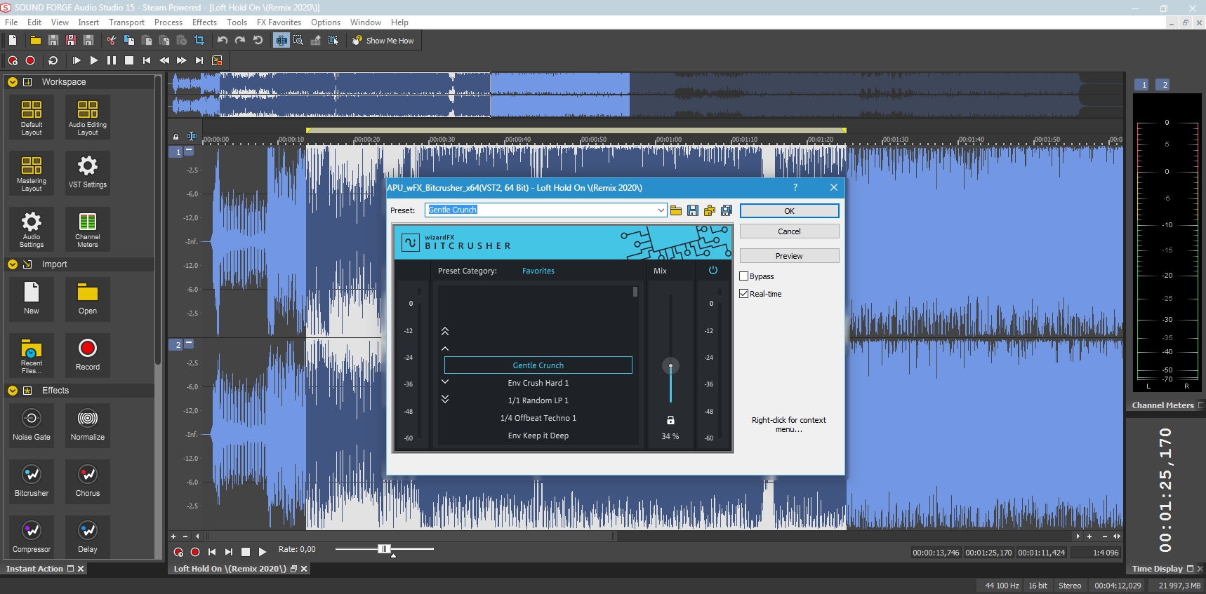The image size is (1206, 594).
Task: Select the Env Crush Hard 1 preset
Action: point(538,383)
